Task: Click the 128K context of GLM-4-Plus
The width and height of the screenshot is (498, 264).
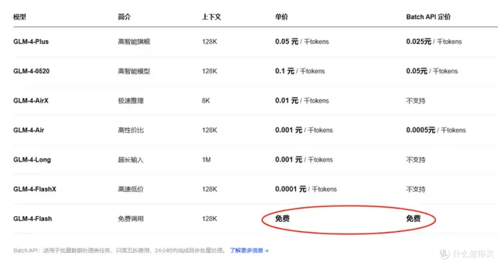Action: click(210, 42)
